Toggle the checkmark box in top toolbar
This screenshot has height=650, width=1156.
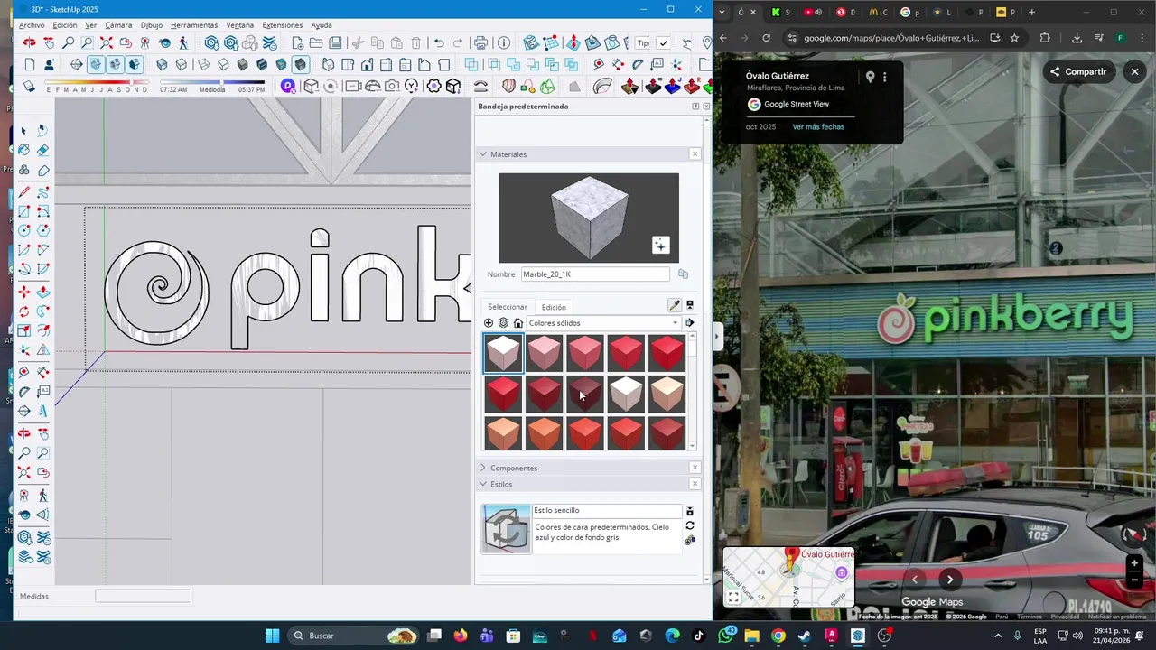(x=664, y=42)
